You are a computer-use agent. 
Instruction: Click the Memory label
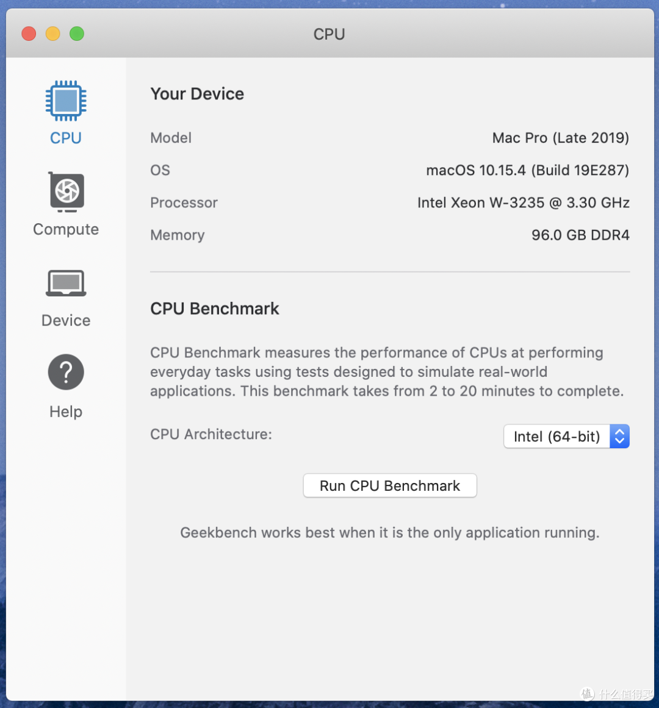coord(178,235)
